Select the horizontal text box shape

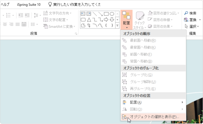(83, 14)
